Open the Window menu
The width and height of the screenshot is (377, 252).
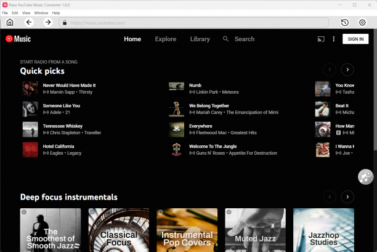pos(41,13)
